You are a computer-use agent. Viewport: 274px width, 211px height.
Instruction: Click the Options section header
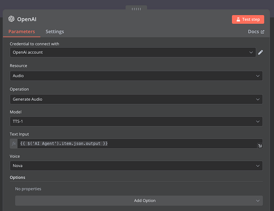pyautogui.click(x=17, y=178)
